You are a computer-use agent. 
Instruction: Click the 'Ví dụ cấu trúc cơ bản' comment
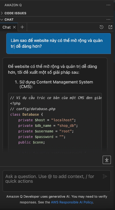point(56,98)
